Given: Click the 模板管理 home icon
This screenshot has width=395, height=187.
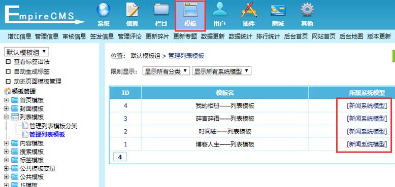Looking at the screenshot, I should pos(8,91).
